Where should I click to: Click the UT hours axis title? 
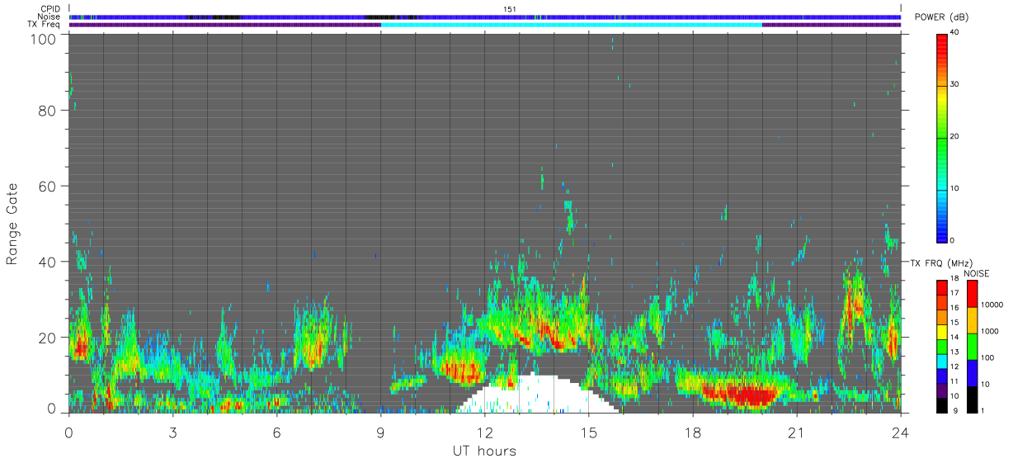(483, 451)
